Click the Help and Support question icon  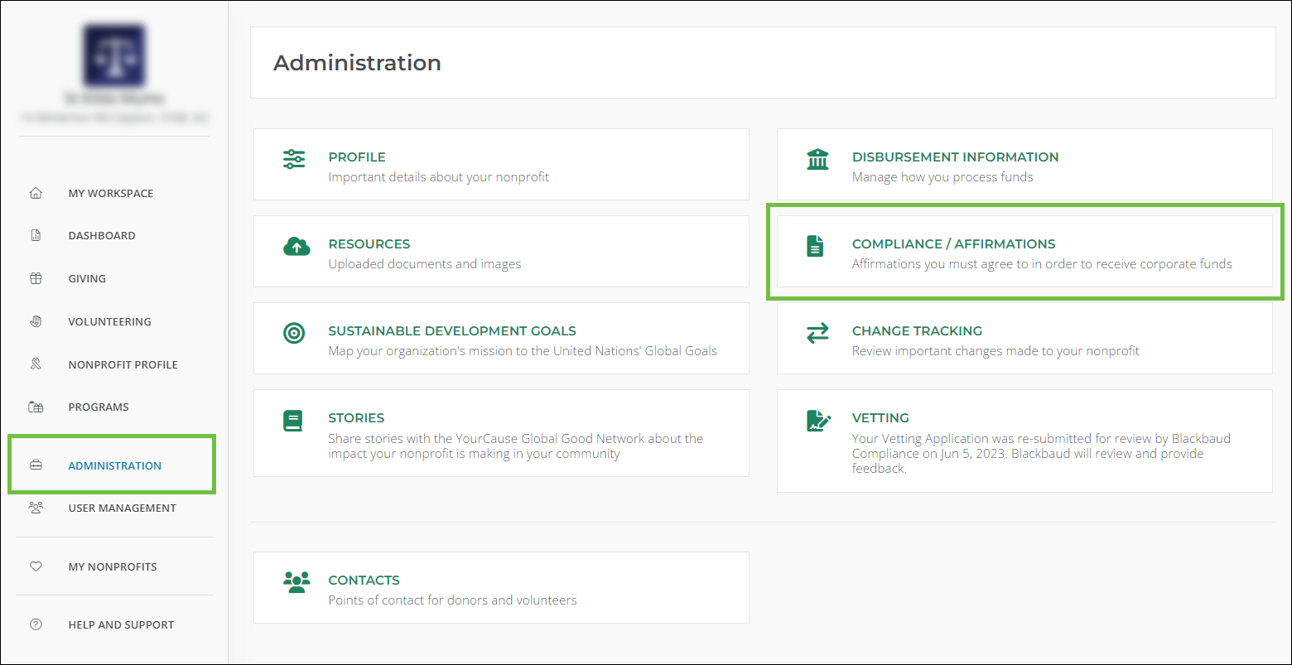(x=36, y=624)
